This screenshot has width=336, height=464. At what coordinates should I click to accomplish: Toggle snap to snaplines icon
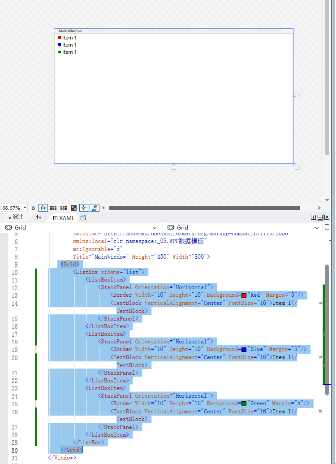(x=84, y=208)
